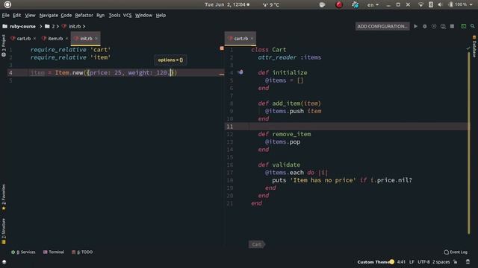The width and height of the screenshot is (478, 268).
Task: Close the cart.rb tab in left editor
Action: pos(34,39)
